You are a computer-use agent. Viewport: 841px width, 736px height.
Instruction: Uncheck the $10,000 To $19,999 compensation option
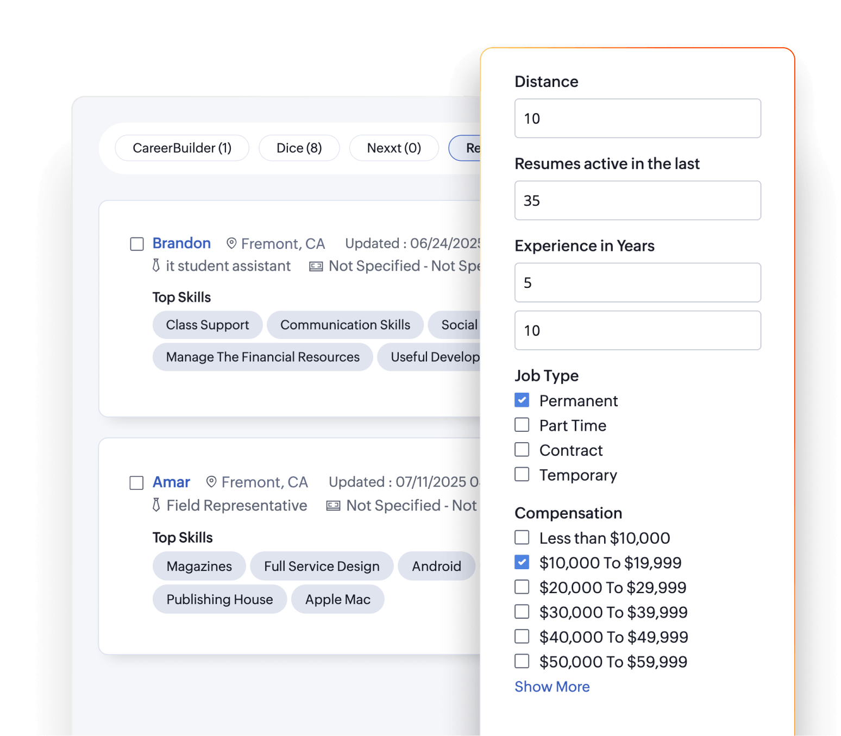coord(522,562)
